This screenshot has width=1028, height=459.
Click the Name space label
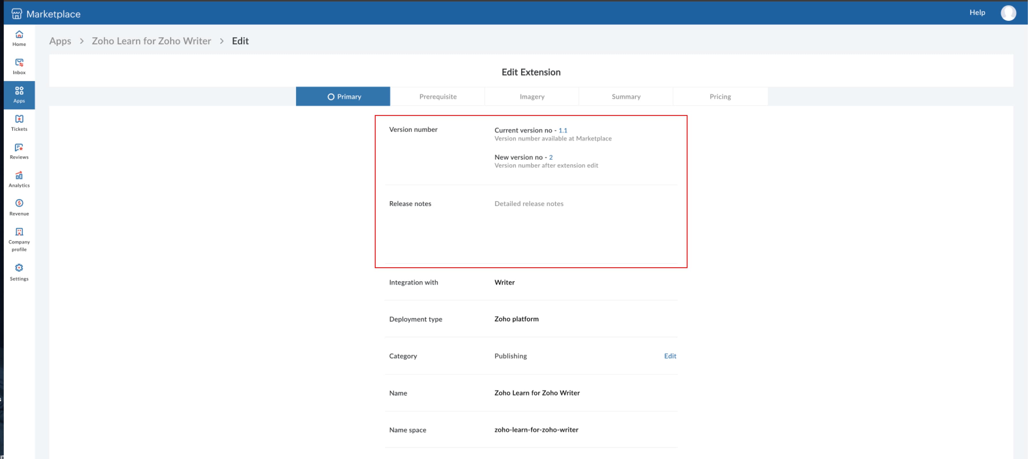coord(407,430)
